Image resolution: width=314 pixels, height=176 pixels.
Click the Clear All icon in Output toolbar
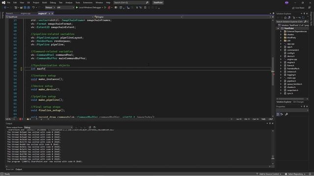[90, 127]
